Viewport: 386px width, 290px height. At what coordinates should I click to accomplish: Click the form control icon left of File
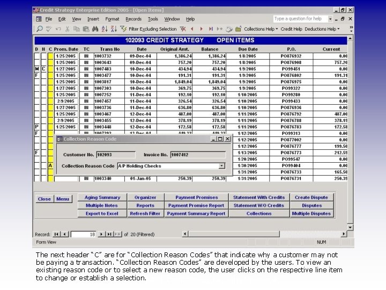tap(39, 19)
